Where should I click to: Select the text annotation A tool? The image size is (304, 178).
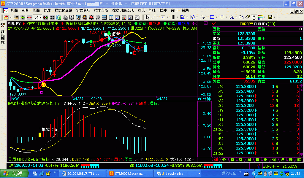pyautogui.click(x=232, y=17)
